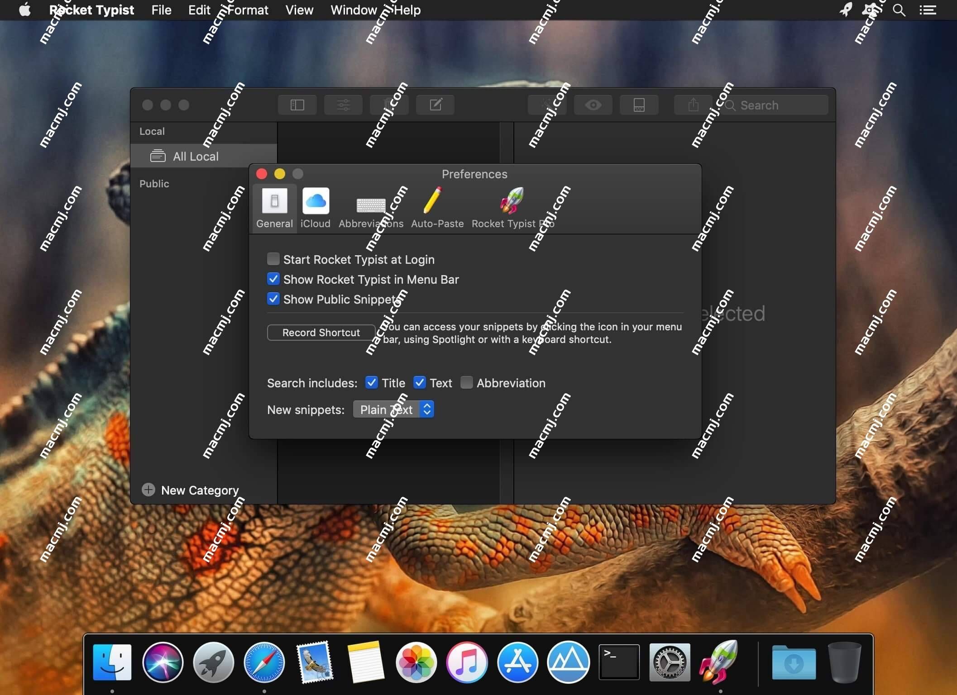Click the Help menu item
The image size is (957, 695).
pyautogui.click(x=407, y=10)
